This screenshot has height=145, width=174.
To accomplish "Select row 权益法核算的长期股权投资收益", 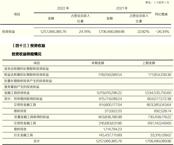I will [x=88, y=75].
